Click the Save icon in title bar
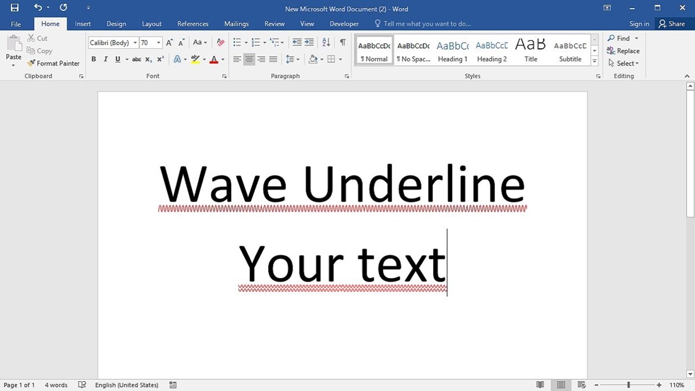 tap(14, 8)
